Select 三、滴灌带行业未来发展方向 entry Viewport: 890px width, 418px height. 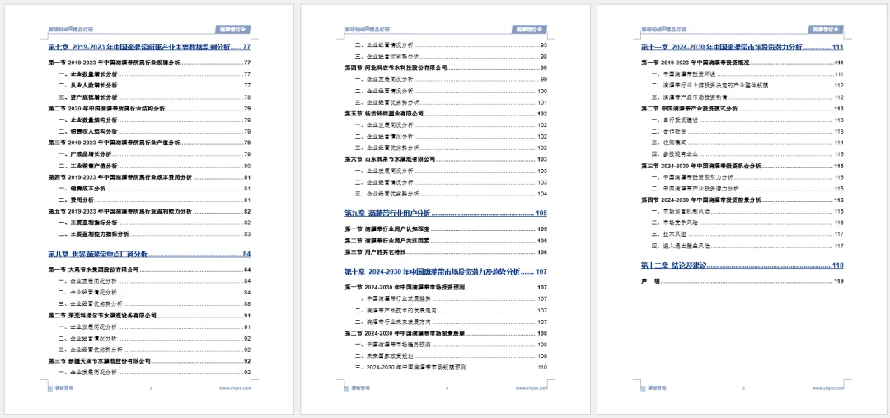[452, 322]
